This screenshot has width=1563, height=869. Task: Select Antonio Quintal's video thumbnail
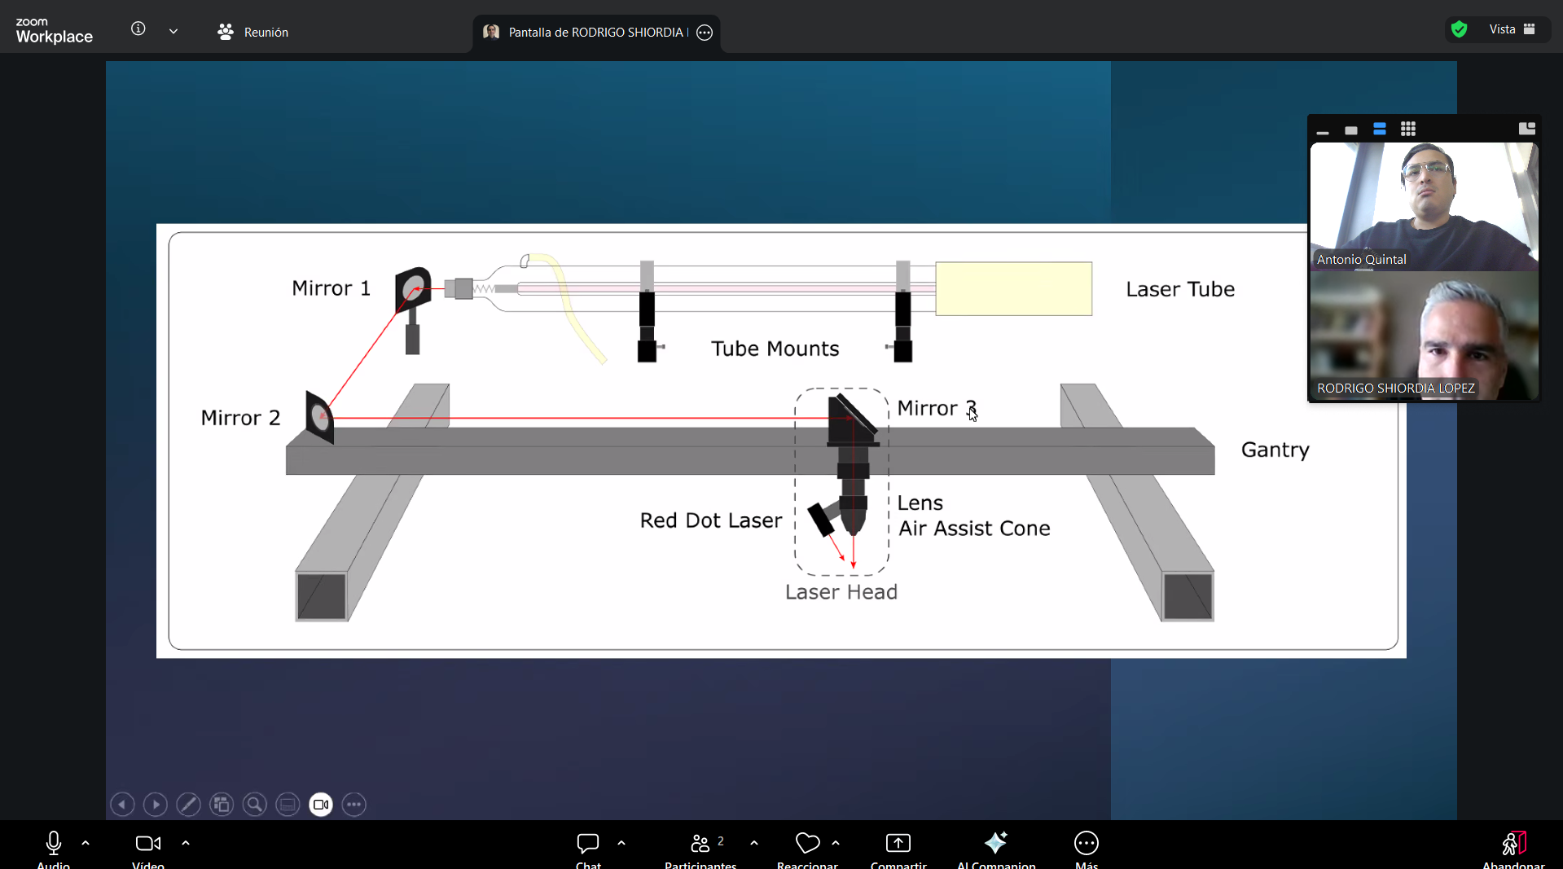tap(1424, 206)
